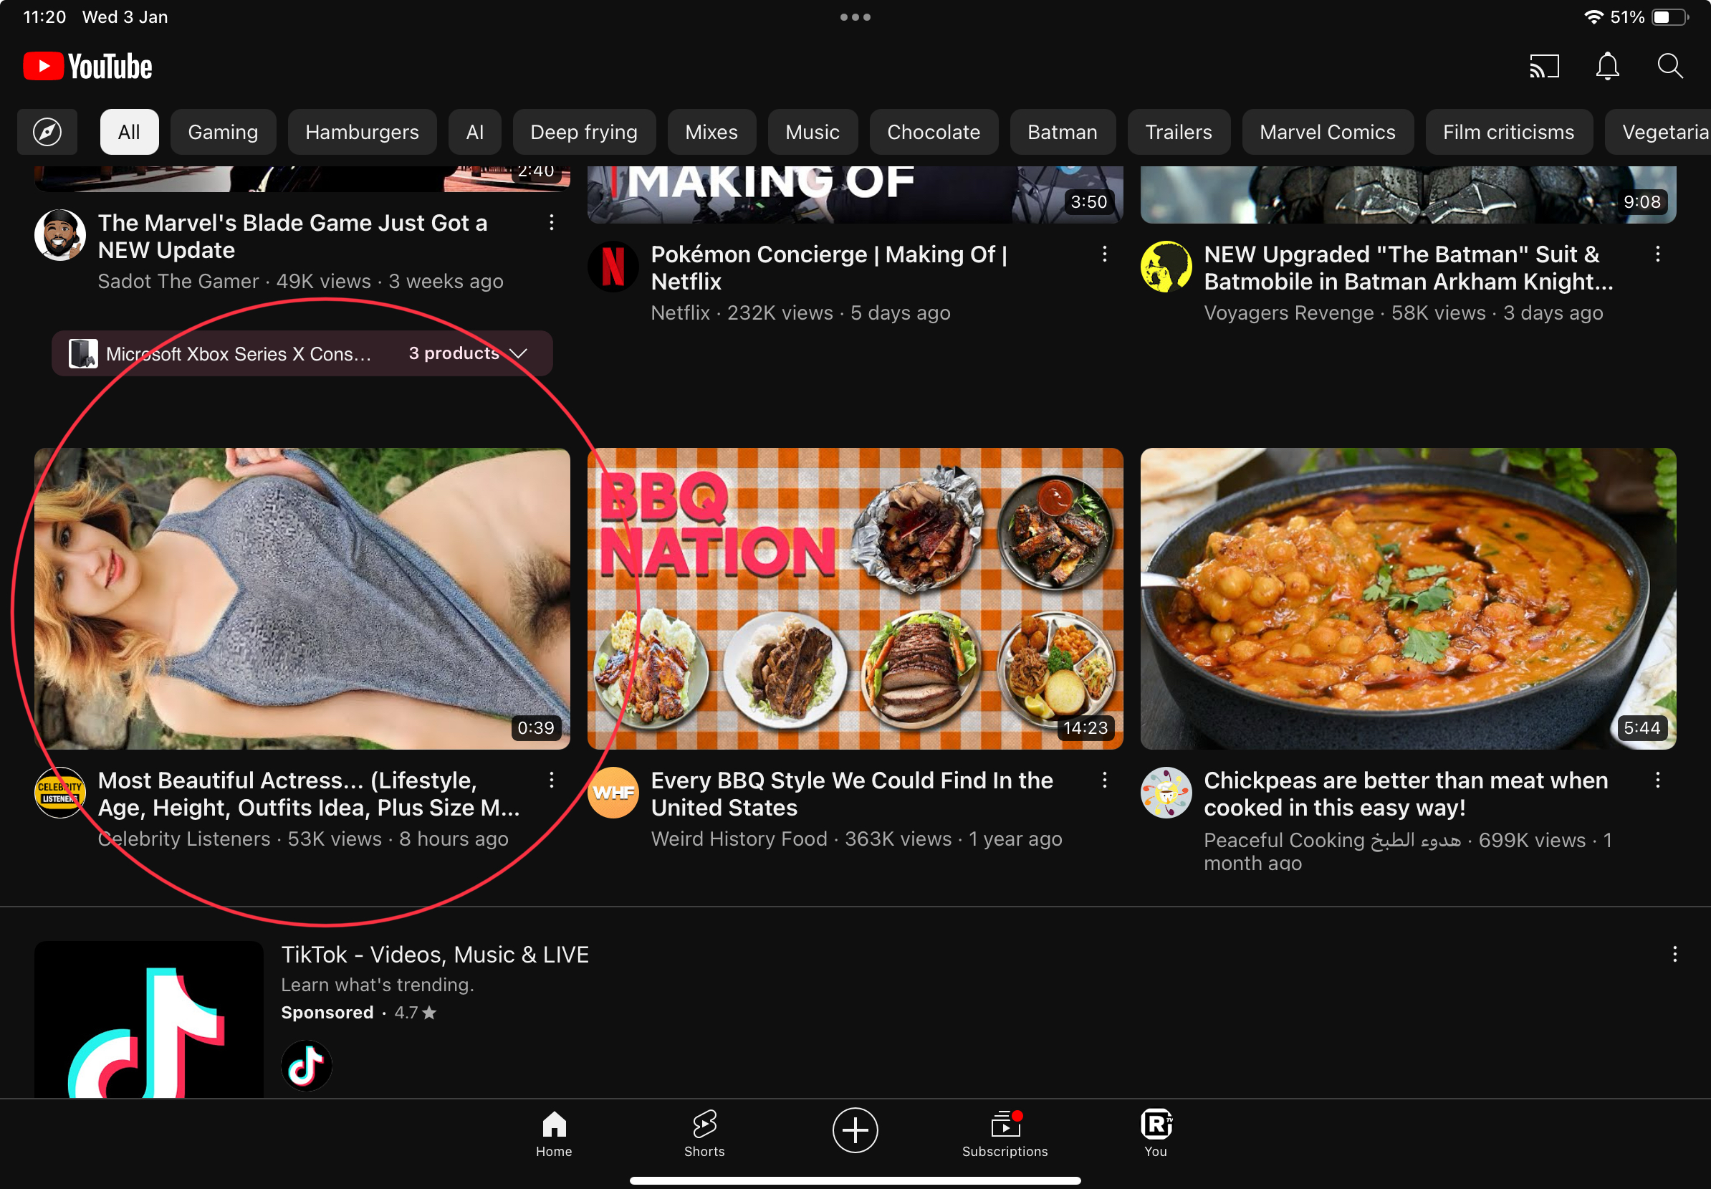Image resolution: width=1711 pixels, height=1189 pixels.
Task: Open more options for TikTok ad
Action: point(1674,955)
